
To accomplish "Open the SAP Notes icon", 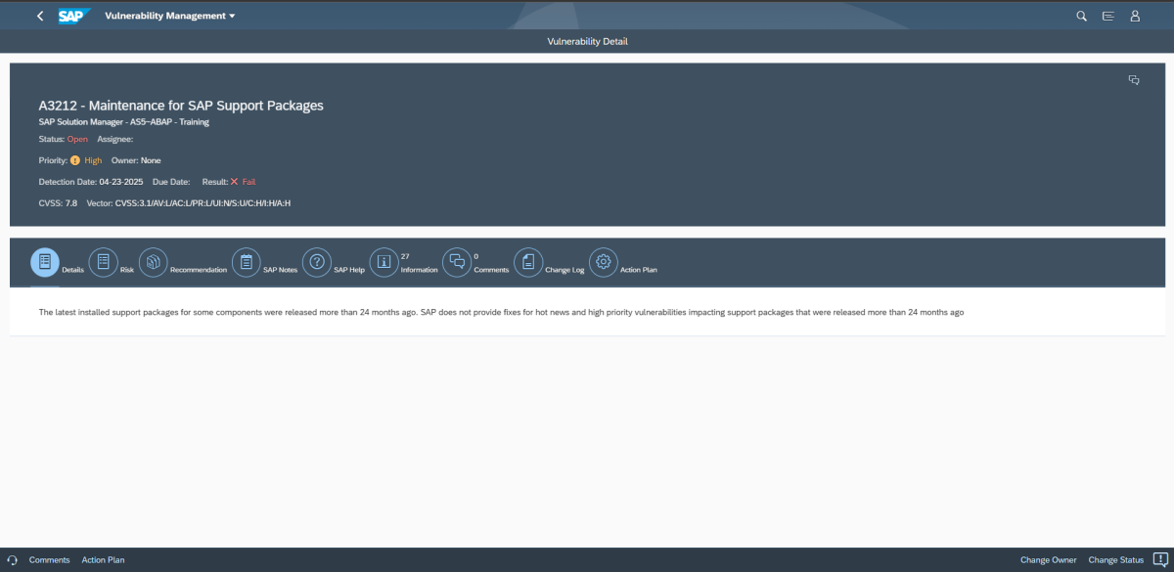I will point(247,262).
